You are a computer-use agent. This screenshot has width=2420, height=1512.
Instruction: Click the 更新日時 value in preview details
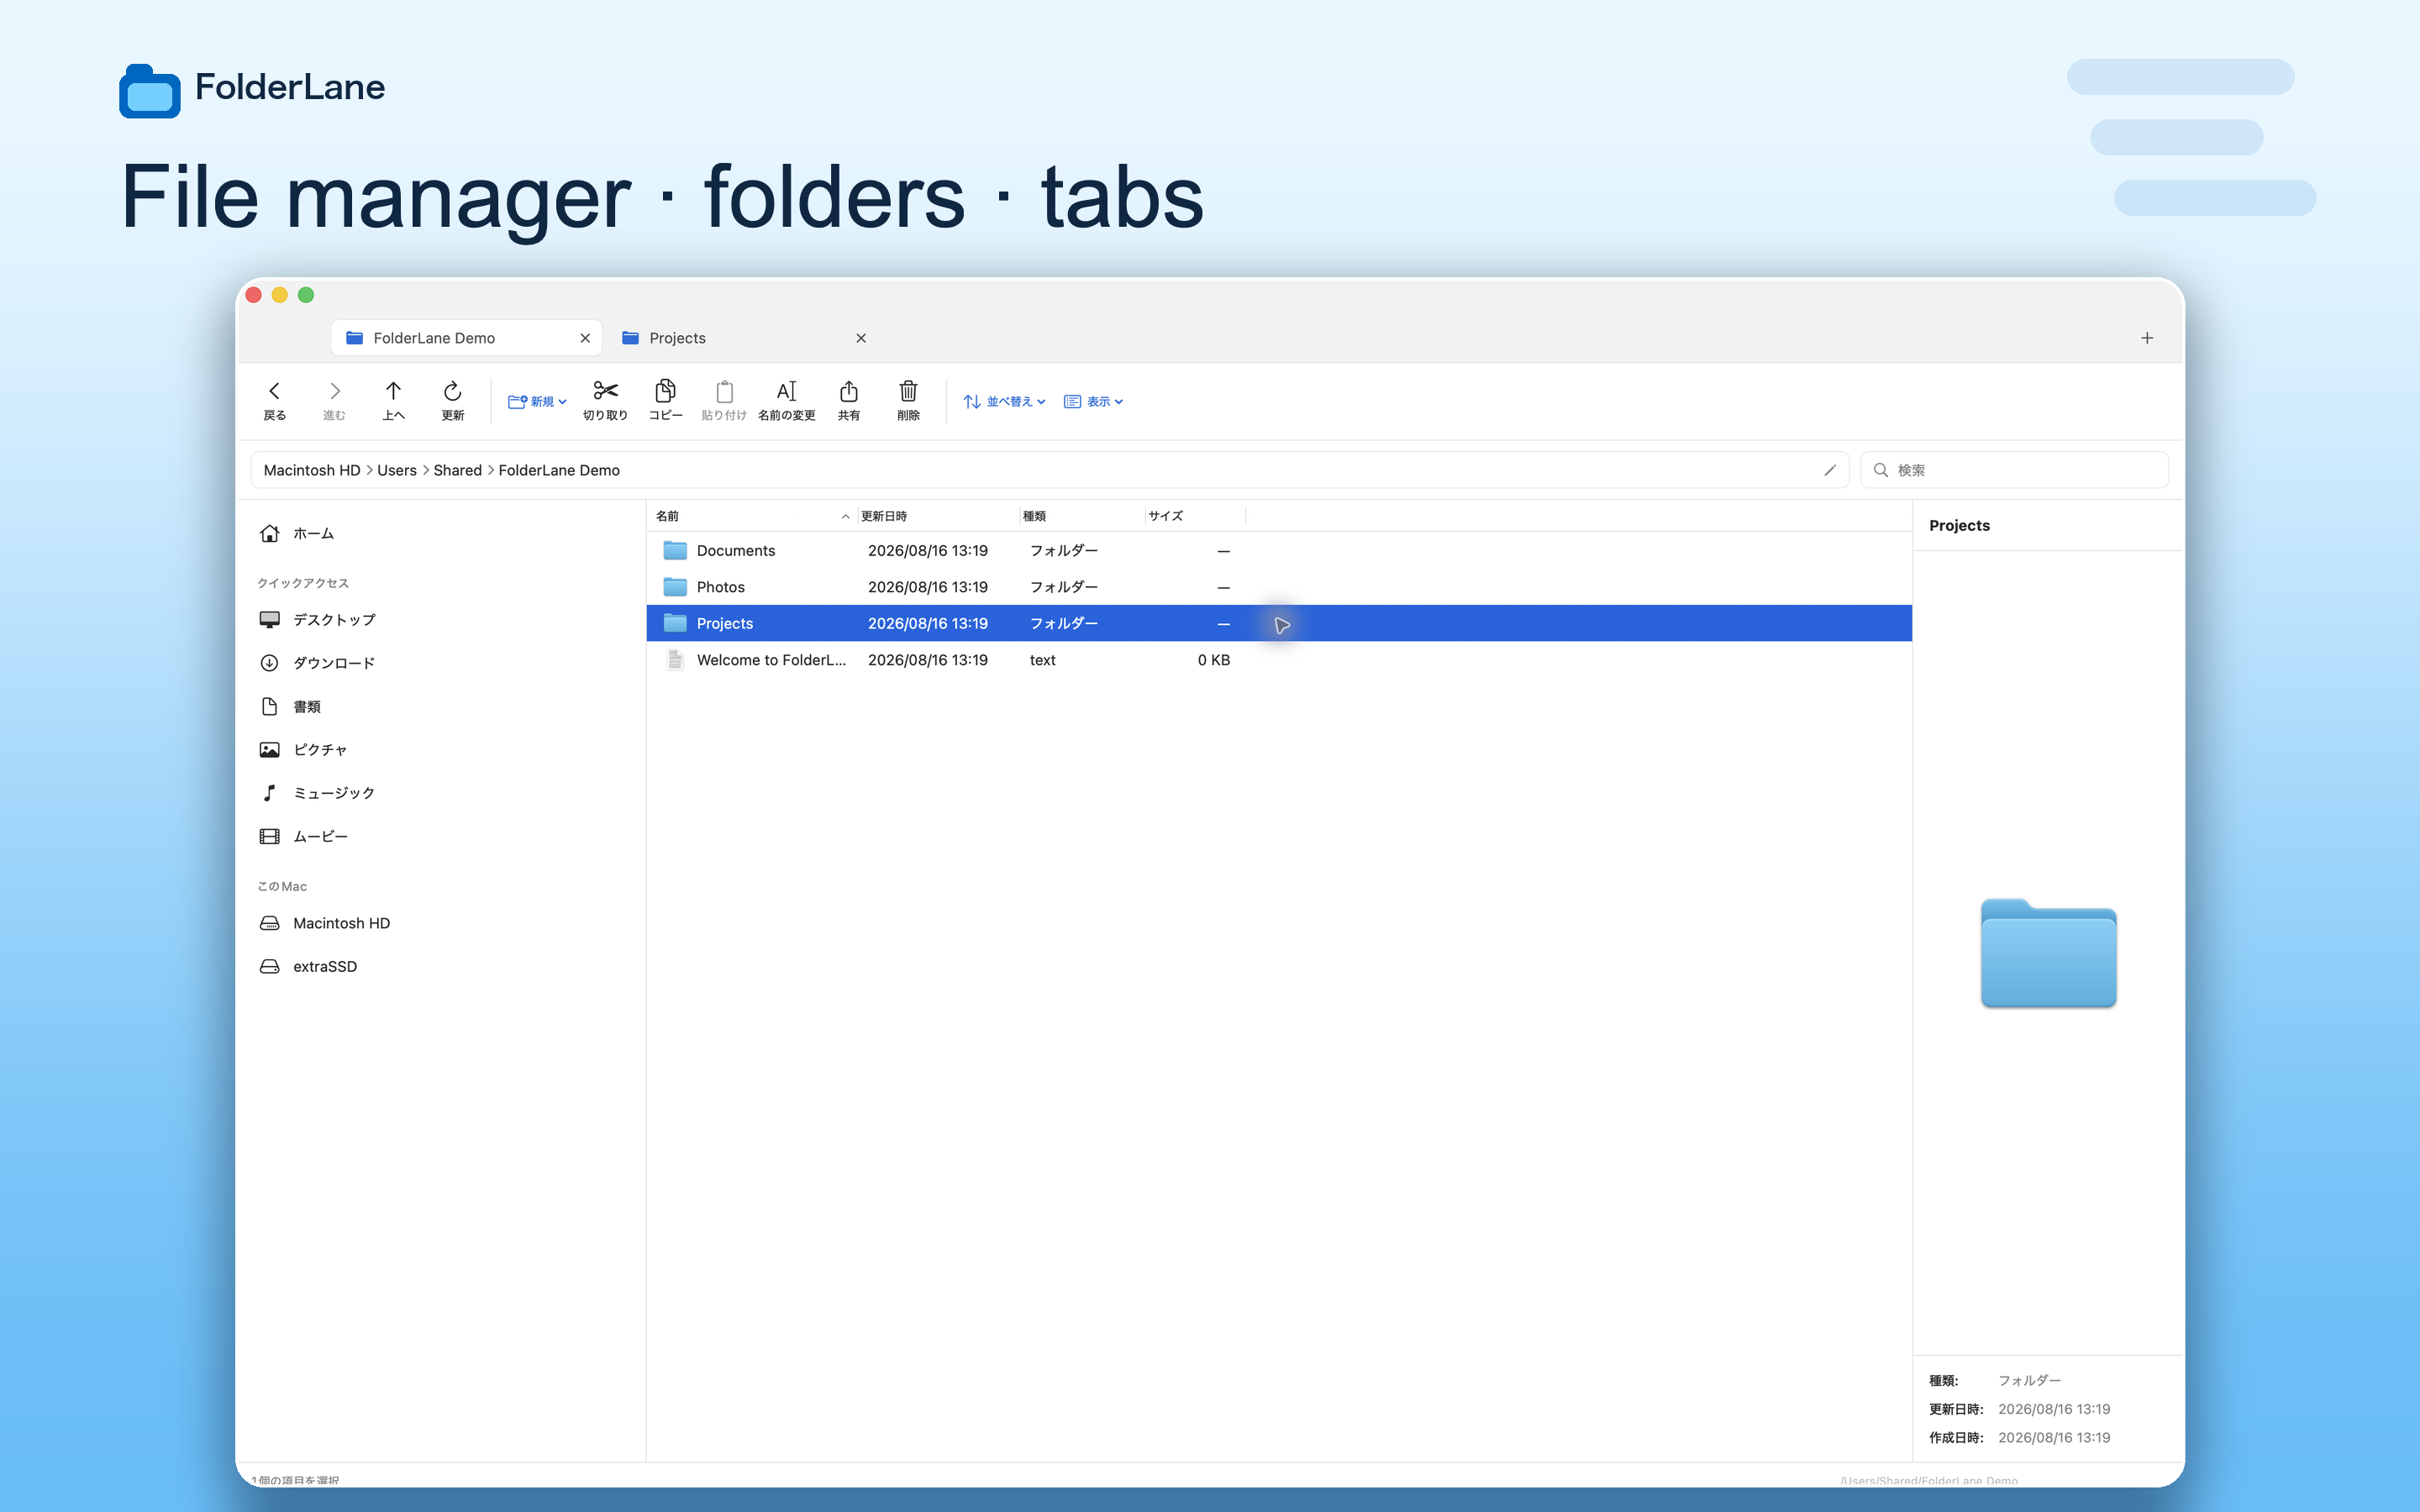[x=2054, y=1409]
